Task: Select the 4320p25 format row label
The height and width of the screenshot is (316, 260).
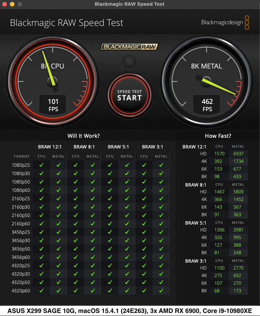Action: point(21,266)
